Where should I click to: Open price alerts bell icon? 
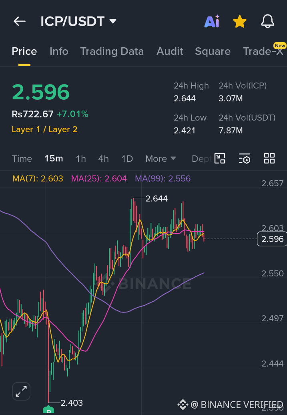click(267, 21)
